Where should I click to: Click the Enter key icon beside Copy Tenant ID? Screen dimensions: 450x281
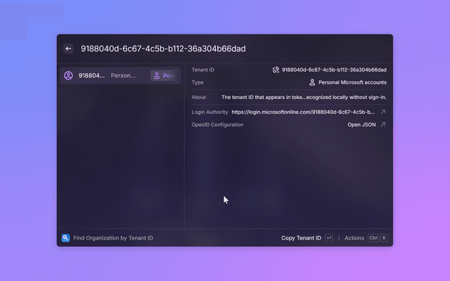(x=329, y=237)
